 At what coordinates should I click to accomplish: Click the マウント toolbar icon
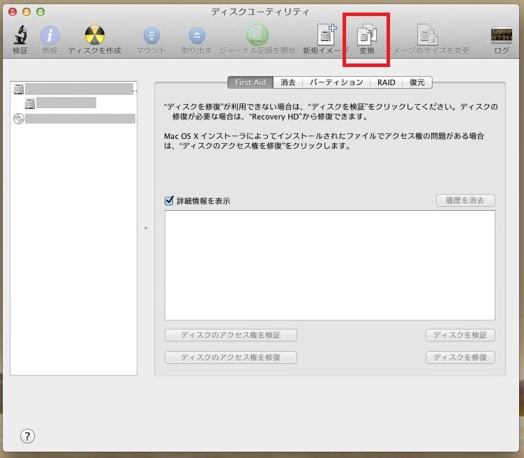click(x=151, y=36)
